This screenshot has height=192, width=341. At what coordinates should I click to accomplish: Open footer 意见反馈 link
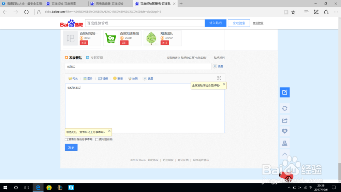pyautogui.click(x=183, y=160)
